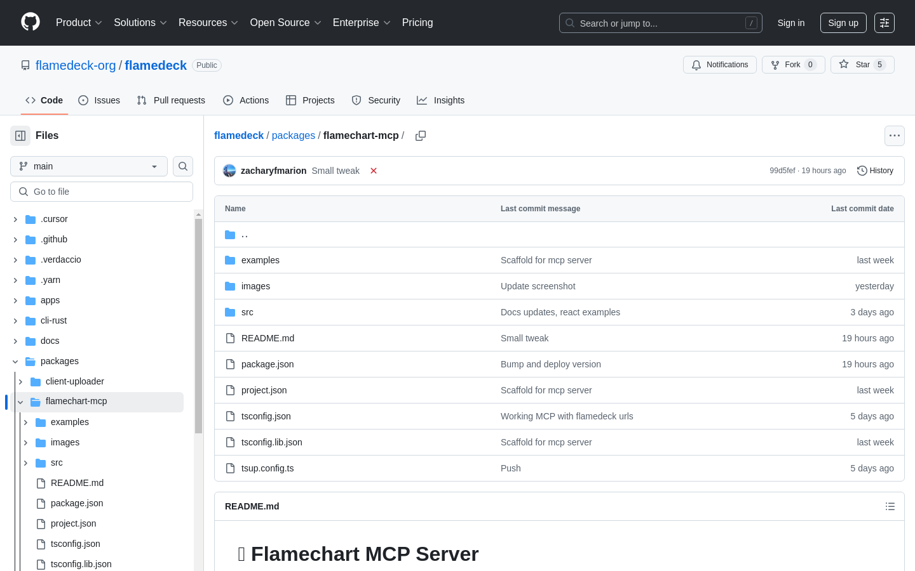Open 'Working MCP with flamedeck urls' commit message
The image size is (915, 571).
567,416
